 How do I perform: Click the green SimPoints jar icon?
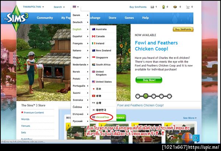(164, 7)
